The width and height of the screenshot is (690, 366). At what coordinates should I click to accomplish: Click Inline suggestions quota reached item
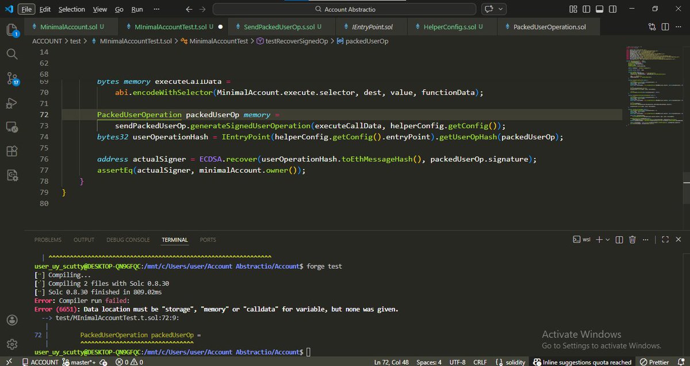point(582,362)
